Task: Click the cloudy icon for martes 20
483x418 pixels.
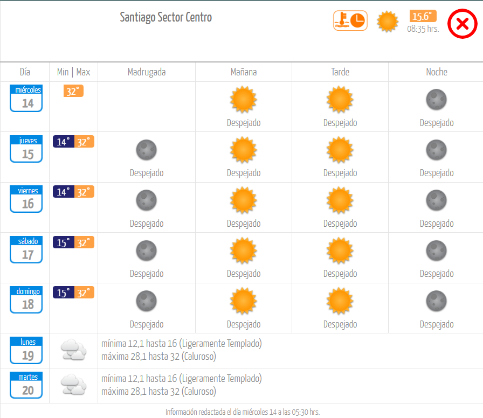Action: point(73,385)
